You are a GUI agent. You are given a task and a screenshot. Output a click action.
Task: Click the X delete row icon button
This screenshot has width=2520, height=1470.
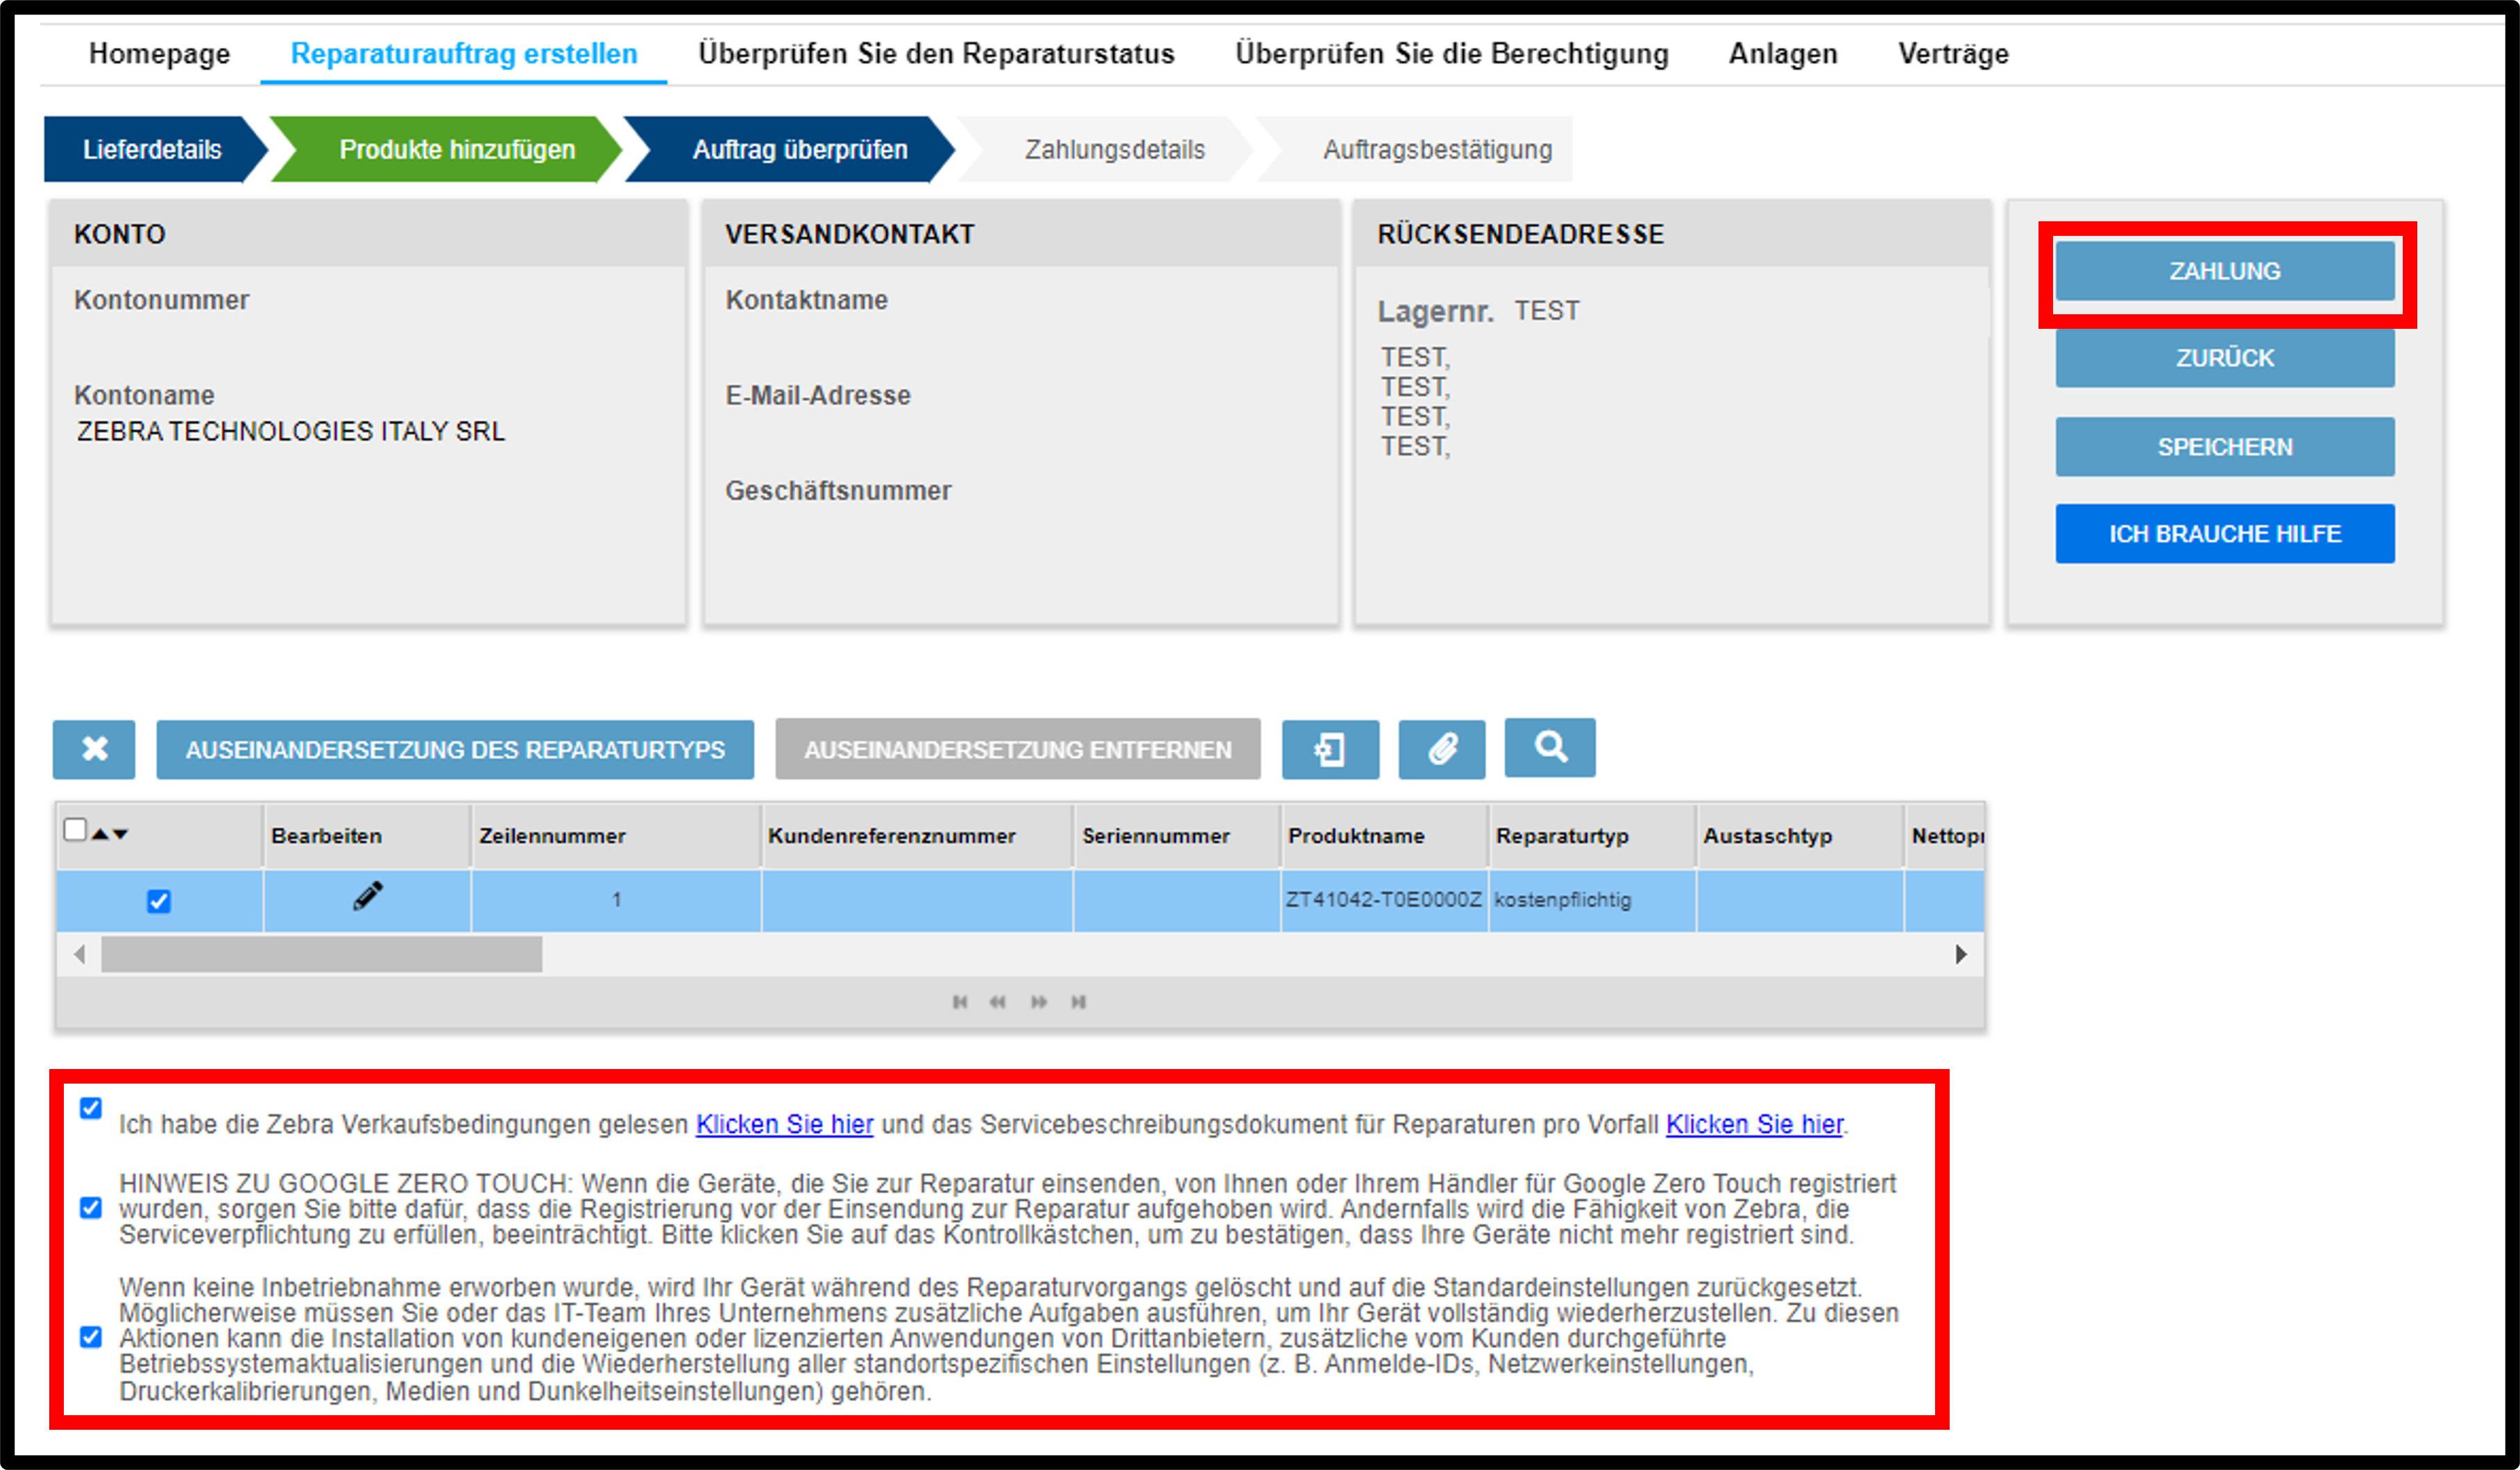point(94,749)
